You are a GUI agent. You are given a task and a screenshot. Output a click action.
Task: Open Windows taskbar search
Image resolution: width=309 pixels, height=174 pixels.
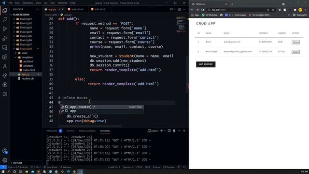pyautogui.click(x=9, y=172)
